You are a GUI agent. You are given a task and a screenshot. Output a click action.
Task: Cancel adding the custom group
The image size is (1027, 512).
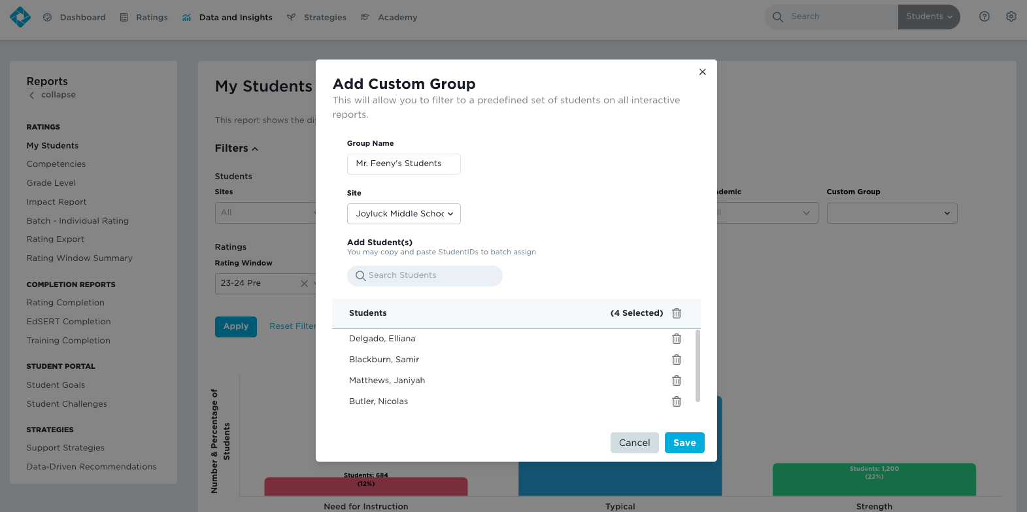point(634,443)
